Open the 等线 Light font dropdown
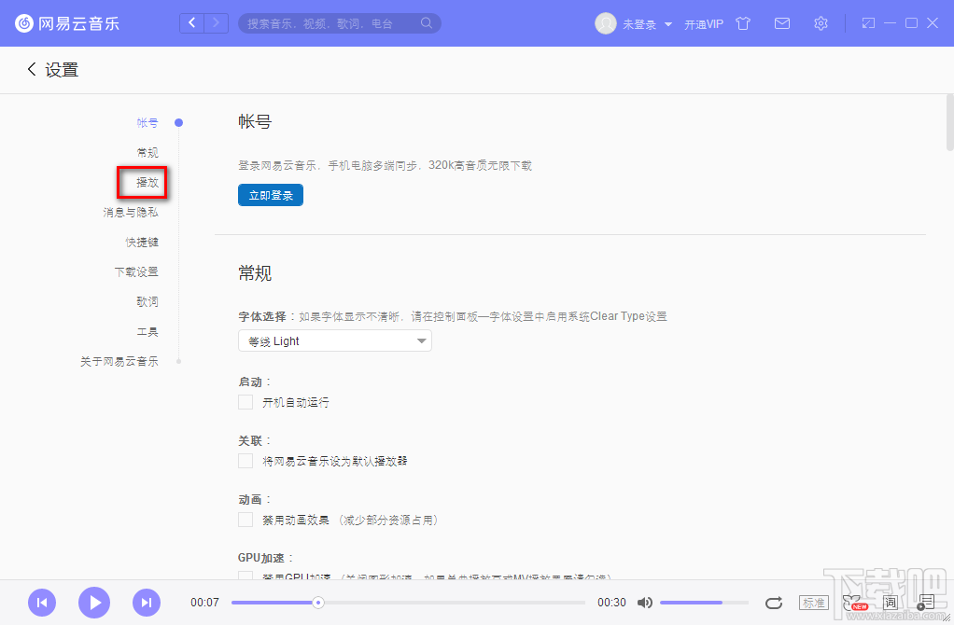 [x=334, y=340]
